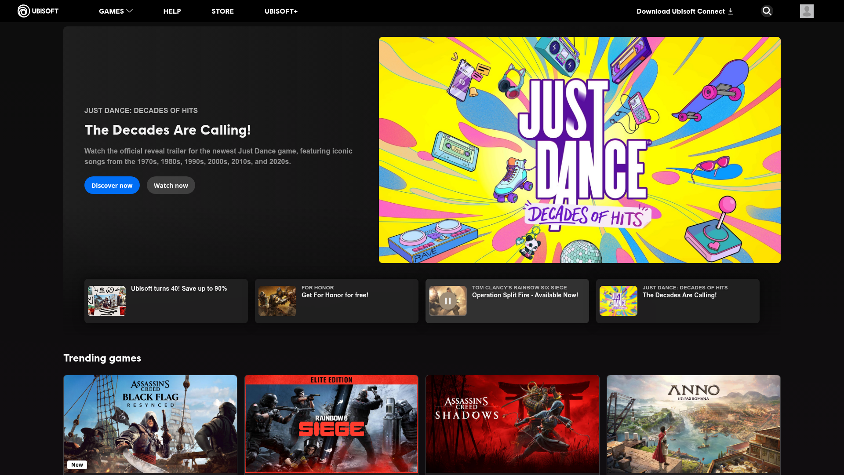Viewport: 844px width, 475px height.
Task: Click the hero description about the reveal trailer
Action: pos(218,156)
